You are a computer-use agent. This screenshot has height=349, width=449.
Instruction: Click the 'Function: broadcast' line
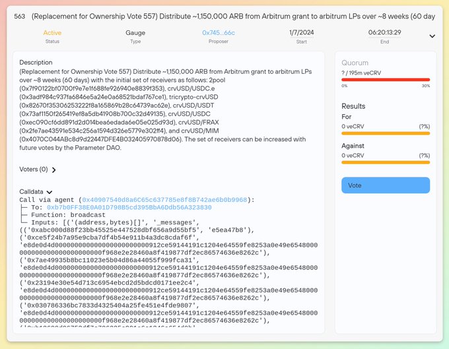coord(68,215)
